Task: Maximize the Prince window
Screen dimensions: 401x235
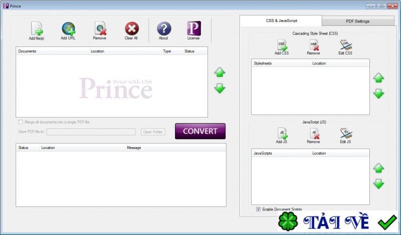Action: point(382,6)
